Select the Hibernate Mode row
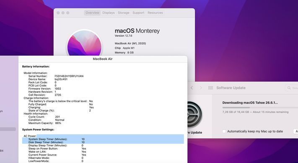298x163 pixels. [56, 158]
